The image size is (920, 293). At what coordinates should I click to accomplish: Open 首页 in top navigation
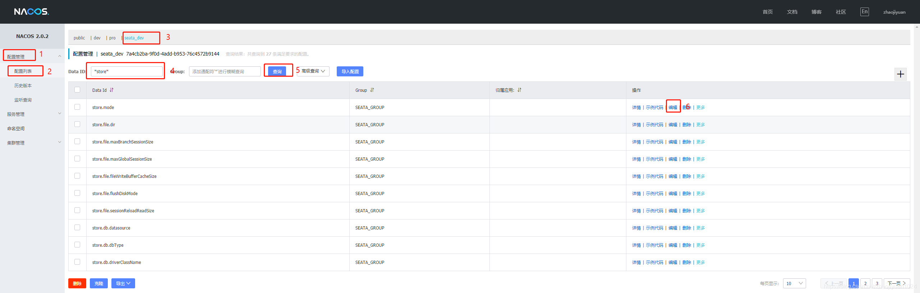[x=768, y=12]
